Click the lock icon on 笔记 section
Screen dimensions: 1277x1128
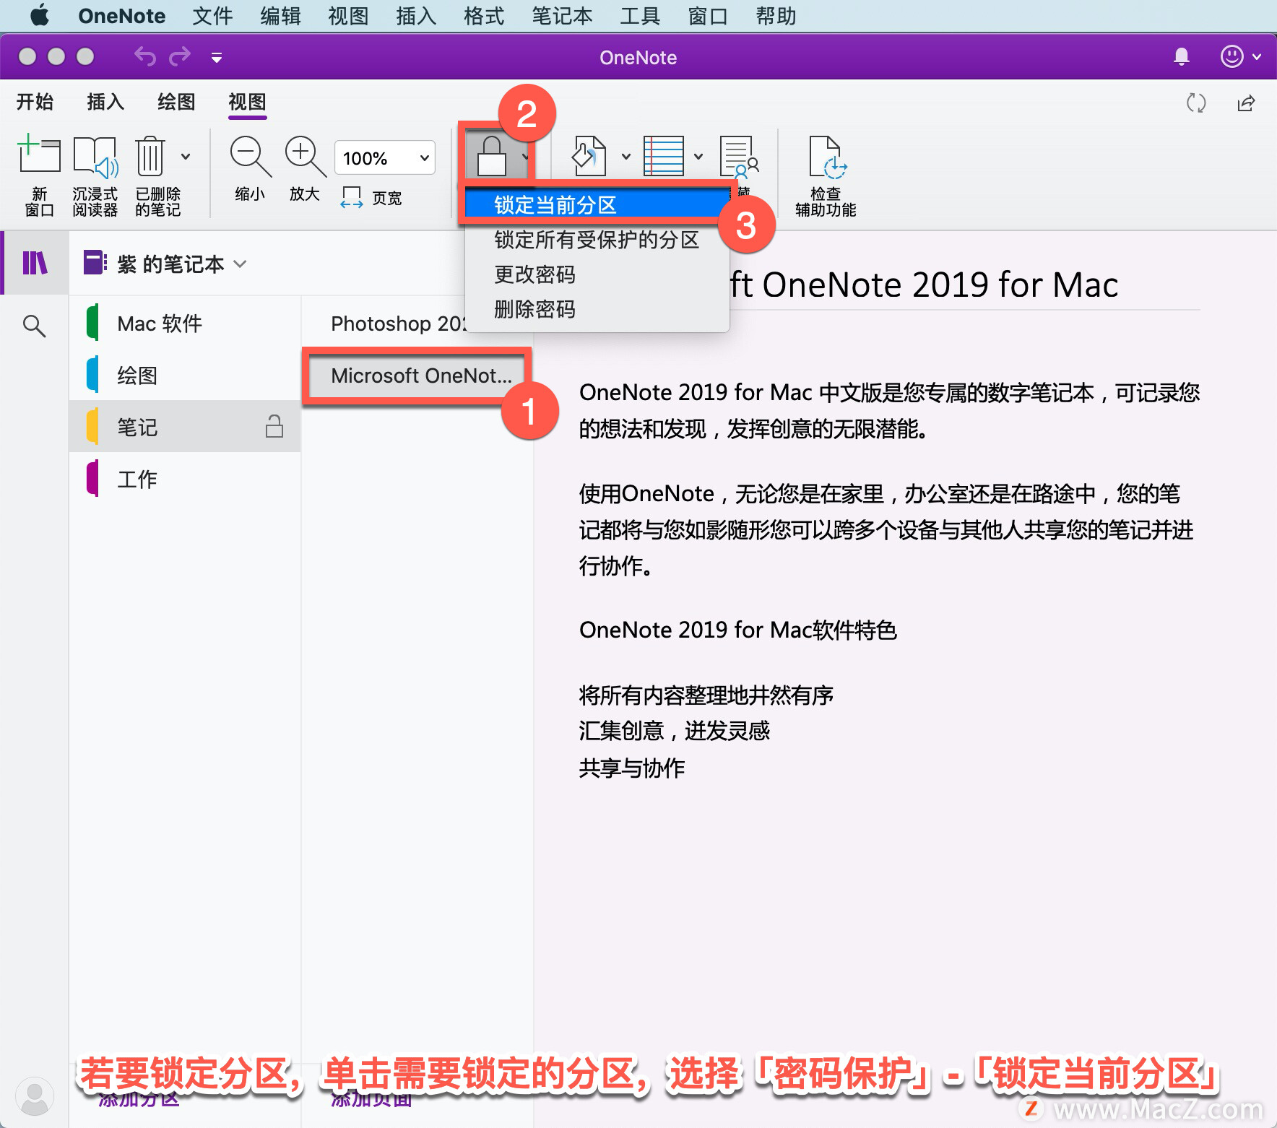[x=274, y=426]
